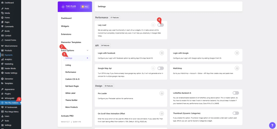Click Marketing megaphone icon

[x=2, y=64]
